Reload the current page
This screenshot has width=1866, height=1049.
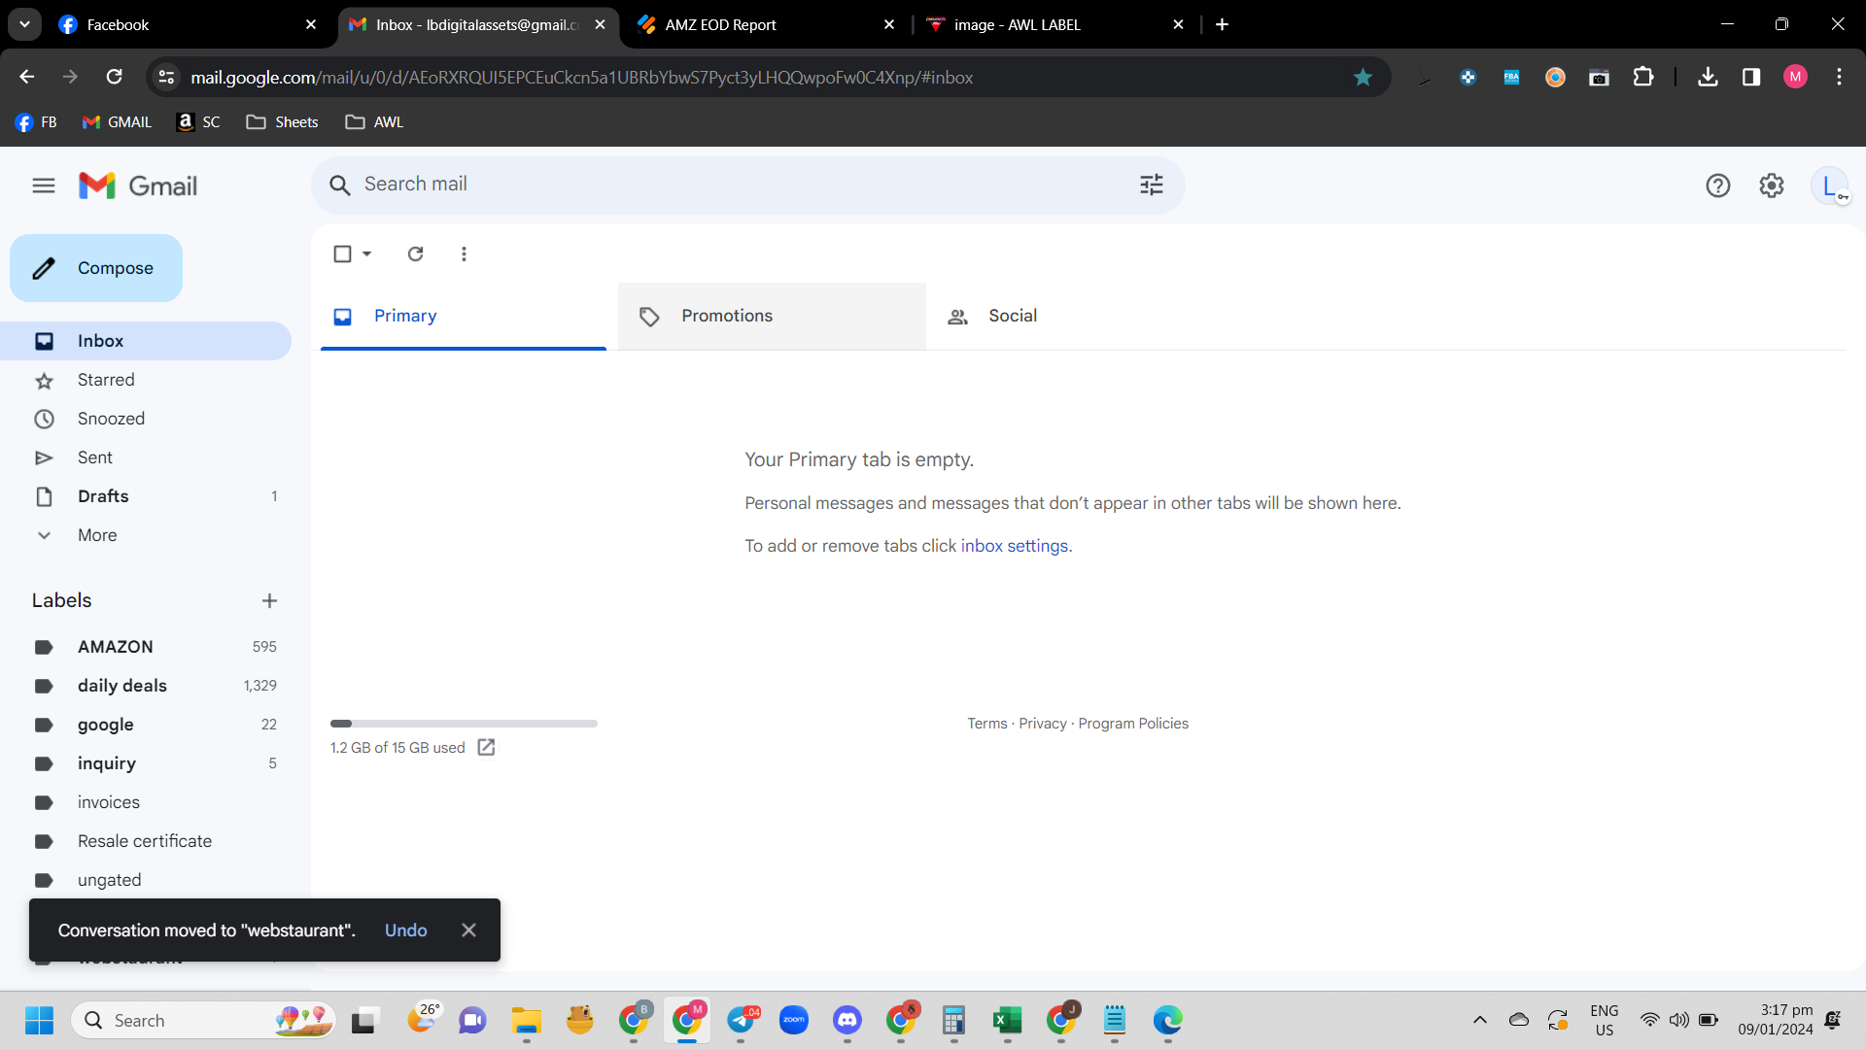(114, 77)
